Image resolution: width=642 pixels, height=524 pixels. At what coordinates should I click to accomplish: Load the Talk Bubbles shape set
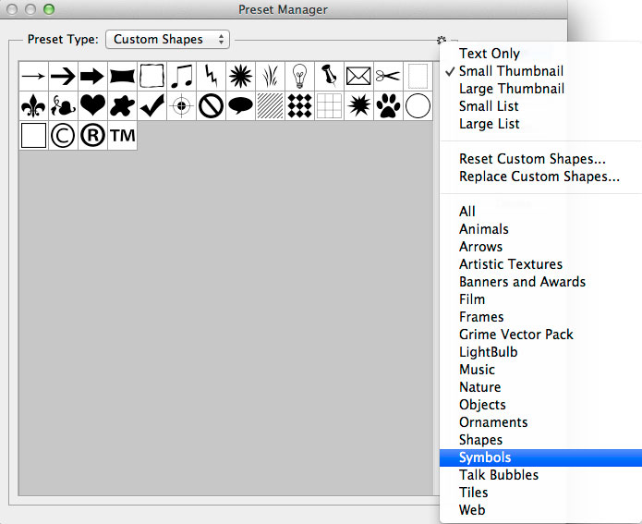coord(498,475)
